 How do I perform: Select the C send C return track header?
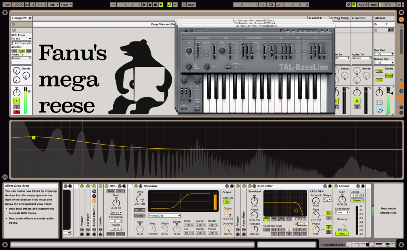(362, 18)
